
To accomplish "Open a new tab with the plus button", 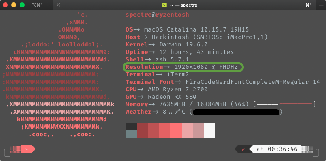I will pyautogui.click(x=321, y=5).
